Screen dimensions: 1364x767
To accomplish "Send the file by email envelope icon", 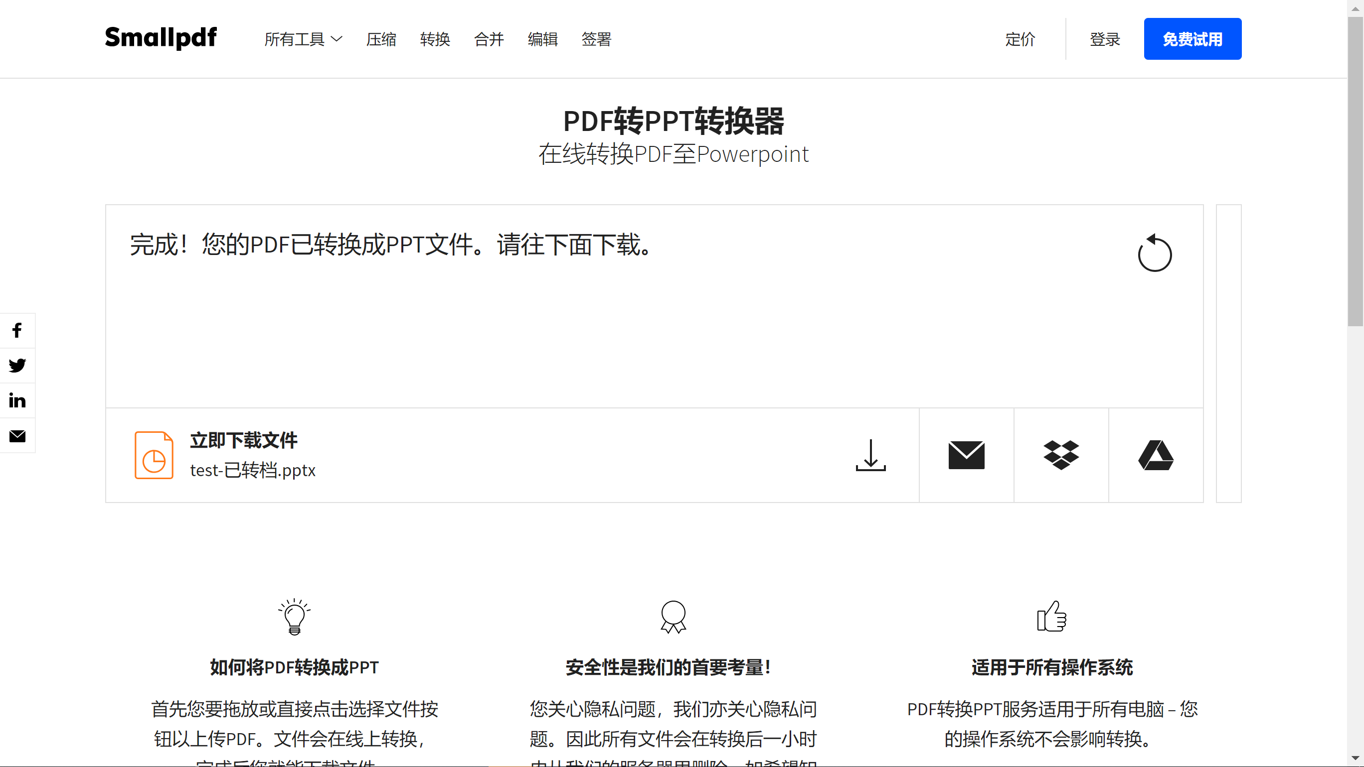I will [x=966, y=455].
